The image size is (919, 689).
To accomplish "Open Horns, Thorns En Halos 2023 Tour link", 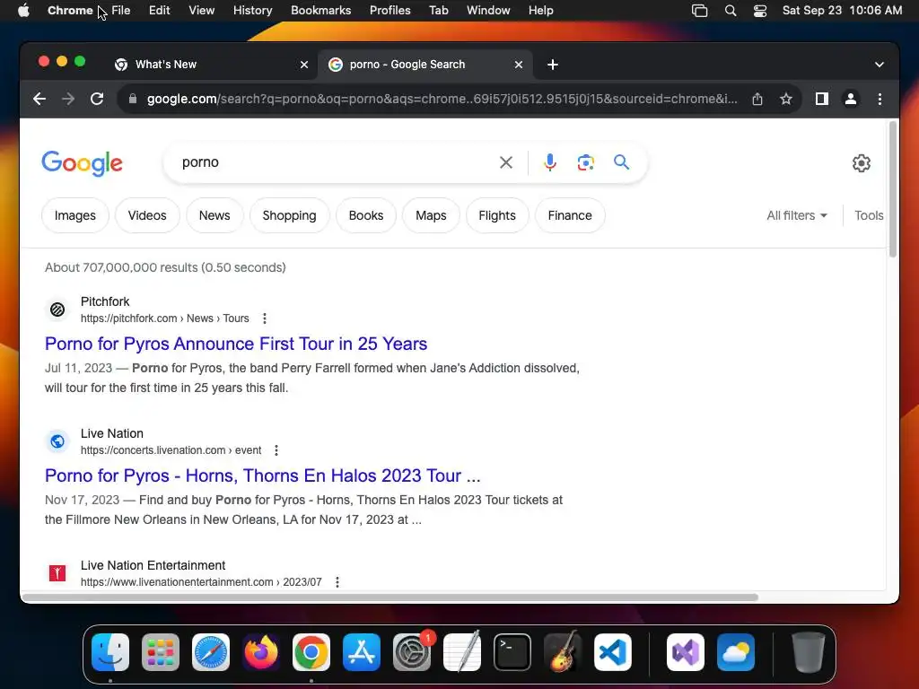I will (x=263, y=475).
